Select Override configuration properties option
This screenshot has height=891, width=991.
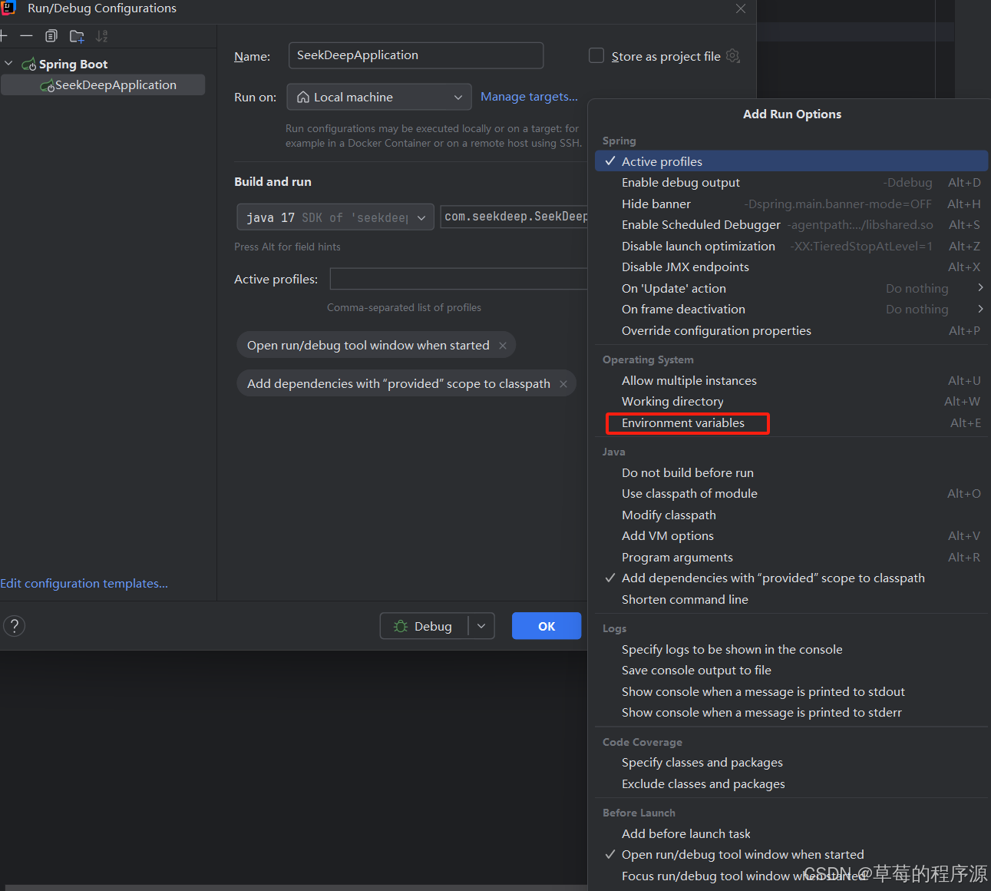[x=791, y=331]
